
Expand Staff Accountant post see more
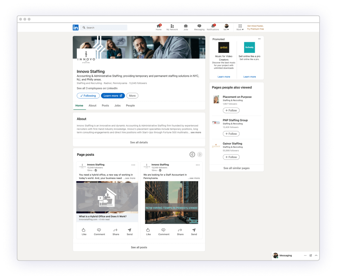[x=194, y=178]
